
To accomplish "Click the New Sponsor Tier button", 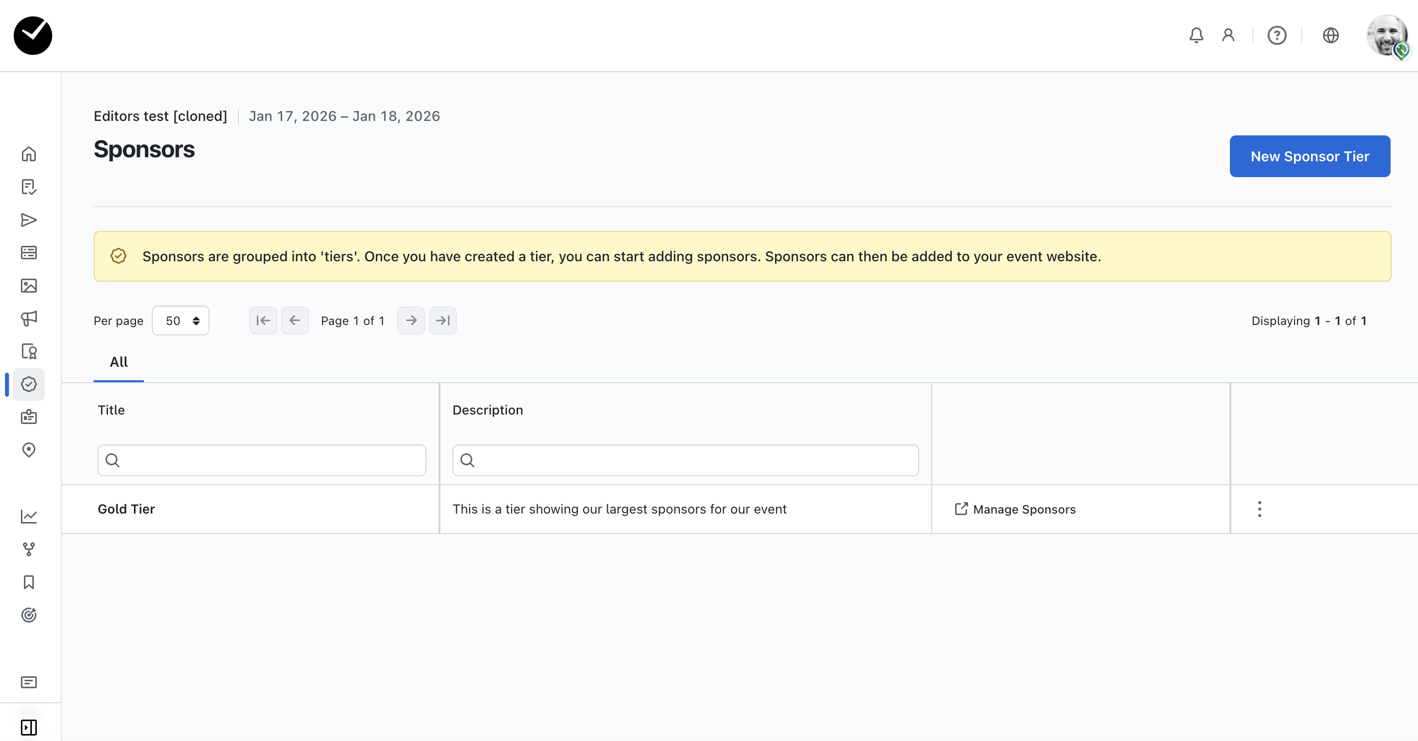I will tap(1309, 156).
